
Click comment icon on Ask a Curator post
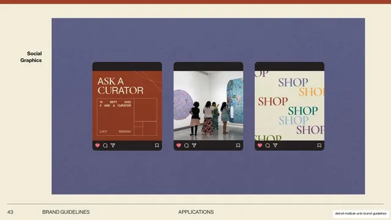pos(105,145)
